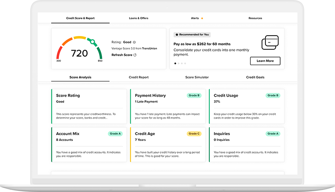Click the Grade A badge on Account Mix
335x192 pixels.
point(115,134)
